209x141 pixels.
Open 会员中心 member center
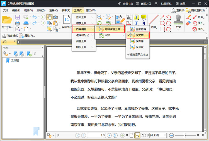click(126, 4)
